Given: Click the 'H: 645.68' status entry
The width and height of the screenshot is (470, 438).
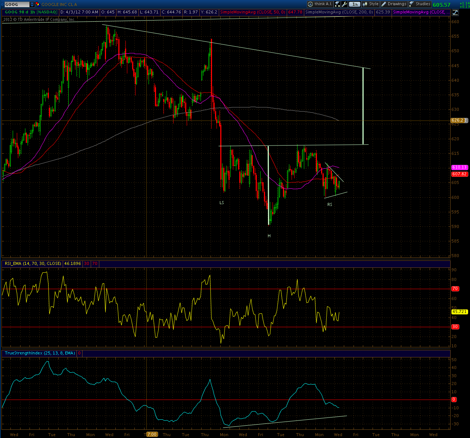Looking at the screenshot, I should (127, 12).
